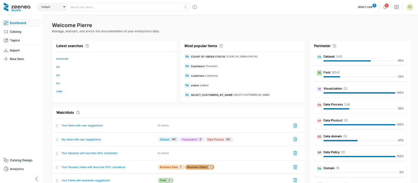Click in the 'Search your items' field

tap(125, 7)
